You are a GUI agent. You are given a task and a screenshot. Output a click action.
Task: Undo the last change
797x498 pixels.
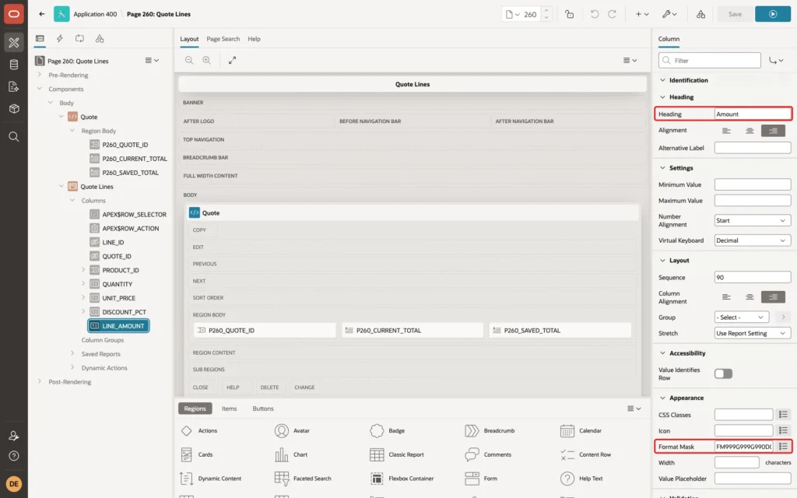click(594, 14)
